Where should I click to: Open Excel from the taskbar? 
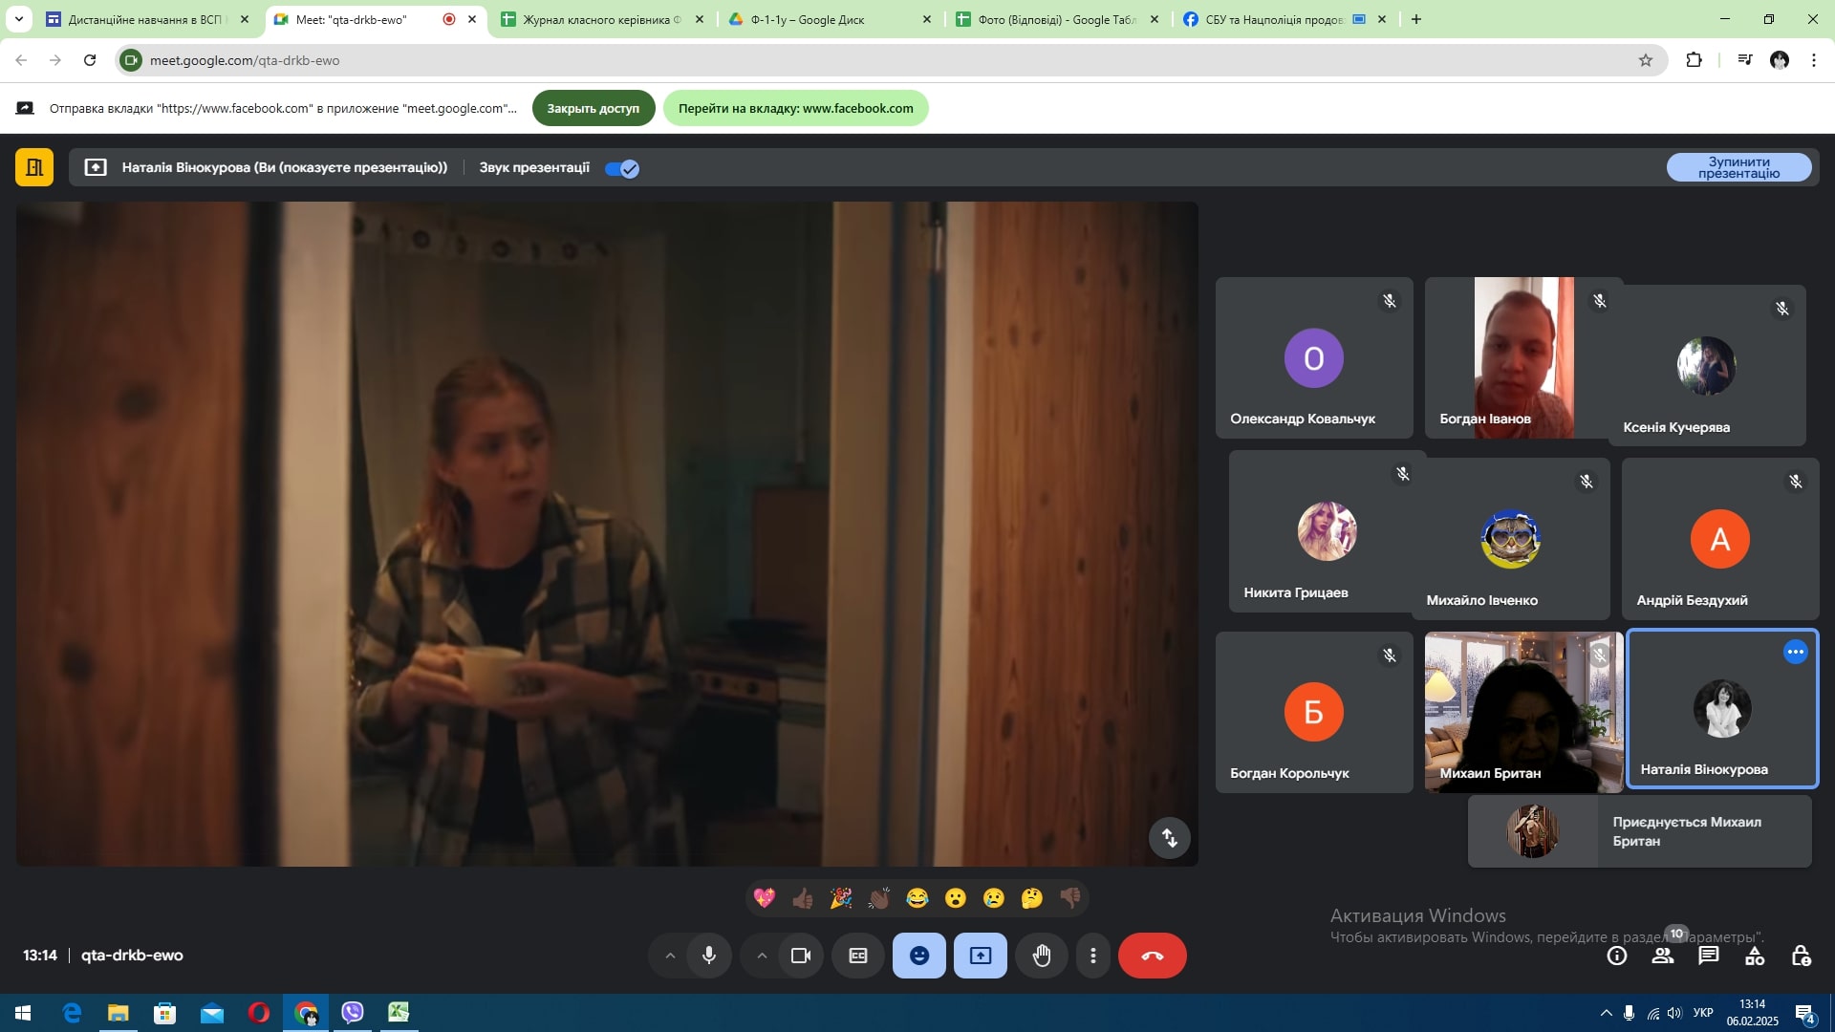tap(399, 1013)
